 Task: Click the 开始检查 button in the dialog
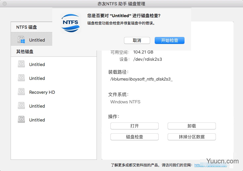pyautogui.click(x=169, y=40)
